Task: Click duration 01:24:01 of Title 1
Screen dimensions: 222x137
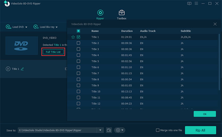Action: pos(127,37)
